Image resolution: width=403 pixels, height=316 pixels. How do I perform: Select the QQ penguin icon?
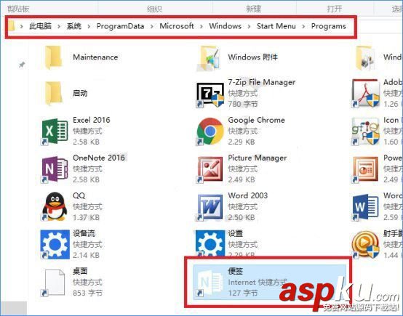55,206
